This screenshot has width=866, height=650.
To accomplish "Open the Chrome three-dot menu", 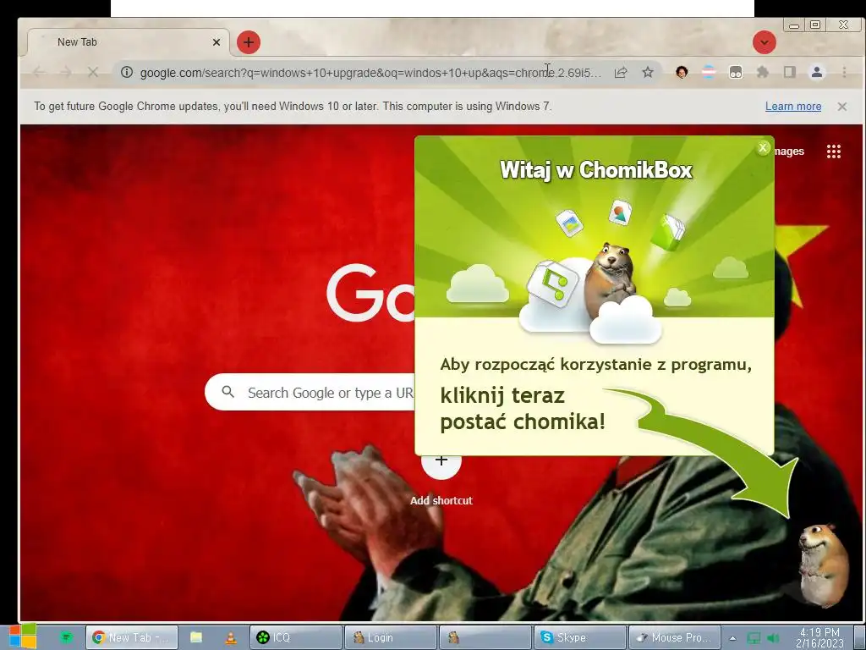I will pyautogui.click(x=844, y=72).
